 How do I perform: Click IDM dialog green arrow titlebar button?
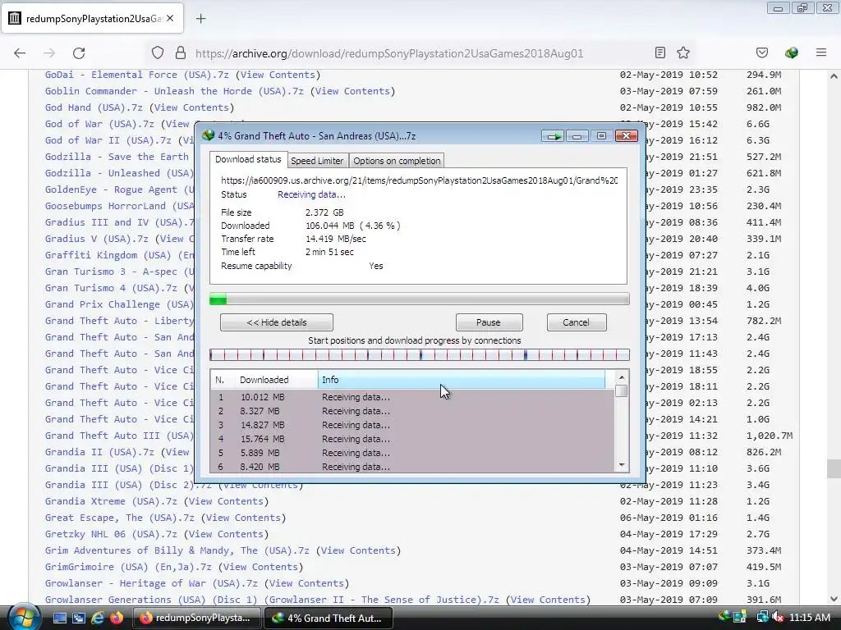(553, 136)
